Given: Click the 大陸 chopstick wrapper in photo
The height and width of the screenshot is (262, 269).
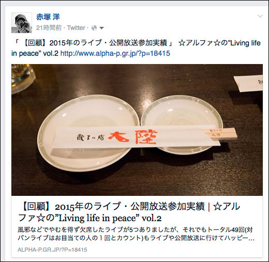Looking at the screenshot, I should click(x=136, y=137).
